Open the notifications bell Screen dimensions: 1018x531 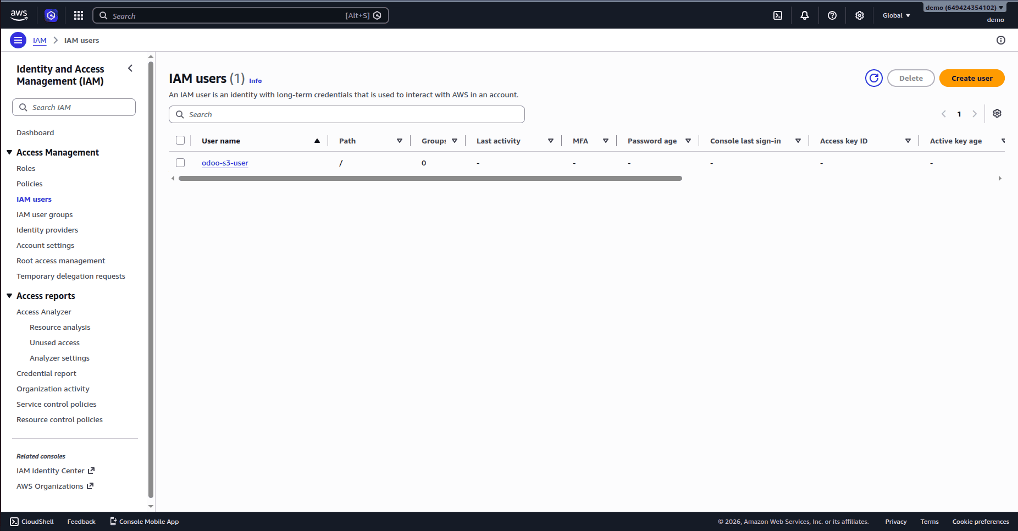point(805,15)
